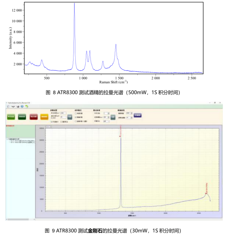Screen dimensions: 227x236
Task: Toggle the checked middle acquisition mode checkbox
Action: [x=76, y=117]
